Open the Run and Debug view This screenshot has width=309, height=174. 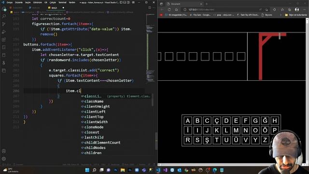point(4,32)
